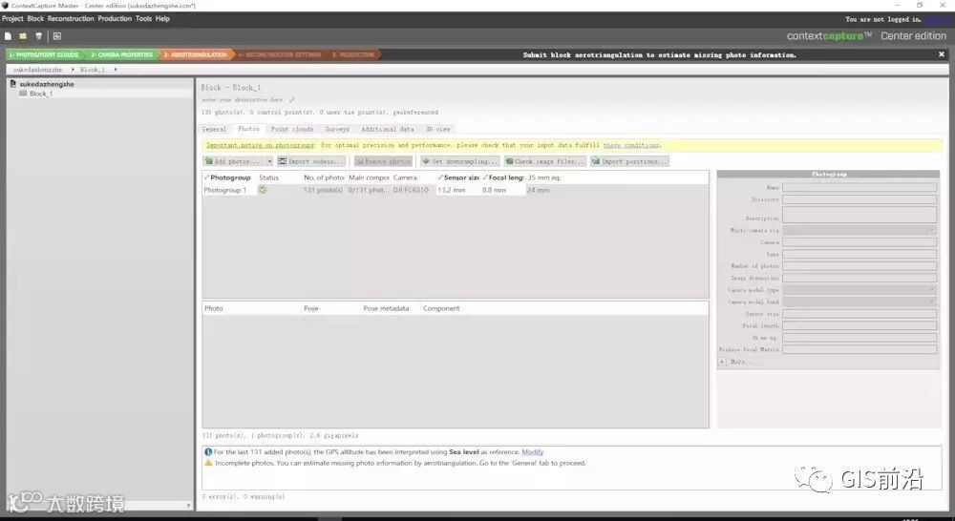Screen dimensions: 955x521
Task: Expand the Multi-camera rig combo box
Action: (x=932, y=230)
